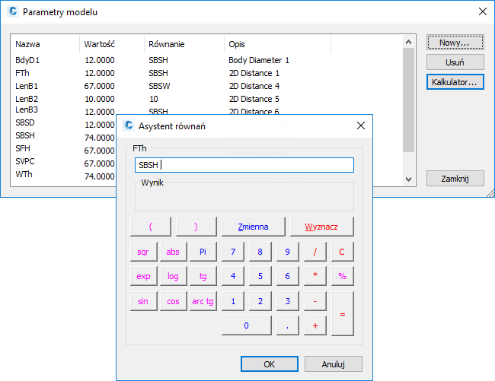Click the Wyznacz button
Viewport: 495px width, 381px height.
pyautogui.click(x=321, y=227)
